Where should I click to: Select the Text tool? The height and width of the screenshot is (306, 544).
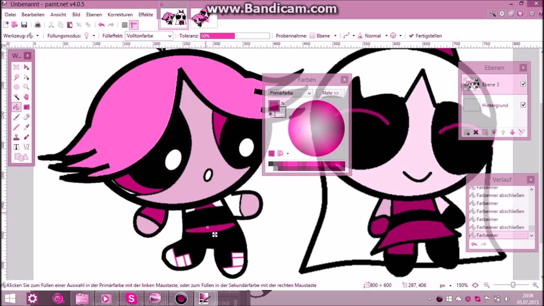click(16, 147)
